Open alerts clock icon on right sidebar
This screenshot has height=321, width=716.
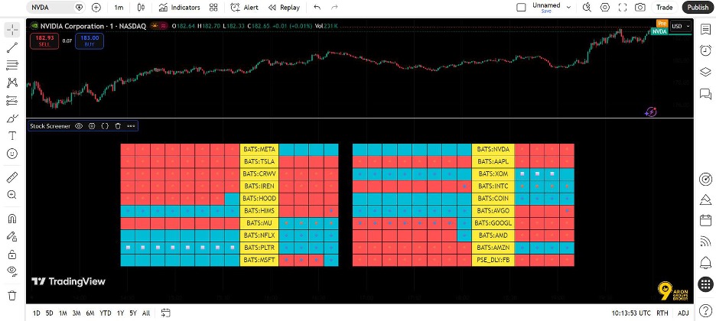click(705, 50)
